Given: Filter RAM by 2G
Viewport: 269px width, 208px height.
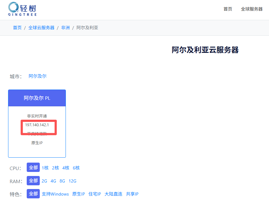Looking at the screenshot, I should coord(44,181).
